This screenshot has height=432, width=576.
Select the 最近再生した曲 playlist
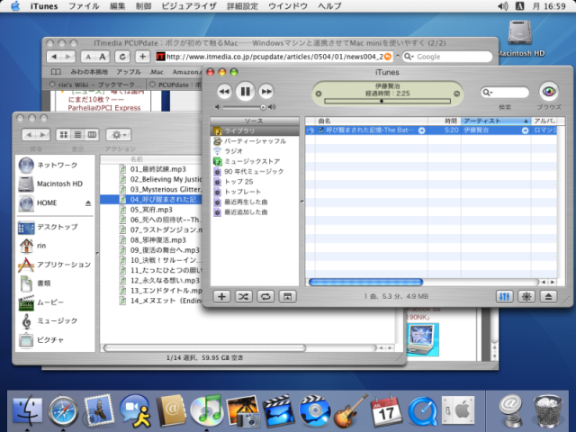255,202
